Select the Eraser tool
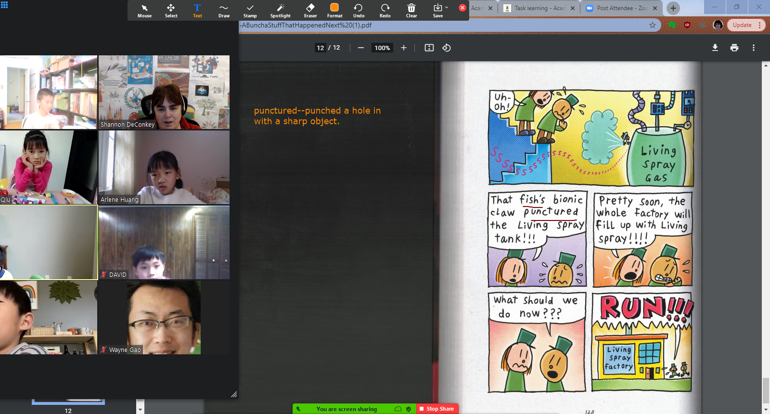 coord(310,11)
